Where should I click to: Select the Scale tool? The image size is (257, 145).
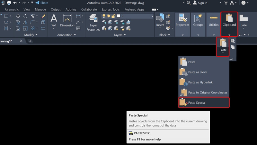[x=25, y=28]
